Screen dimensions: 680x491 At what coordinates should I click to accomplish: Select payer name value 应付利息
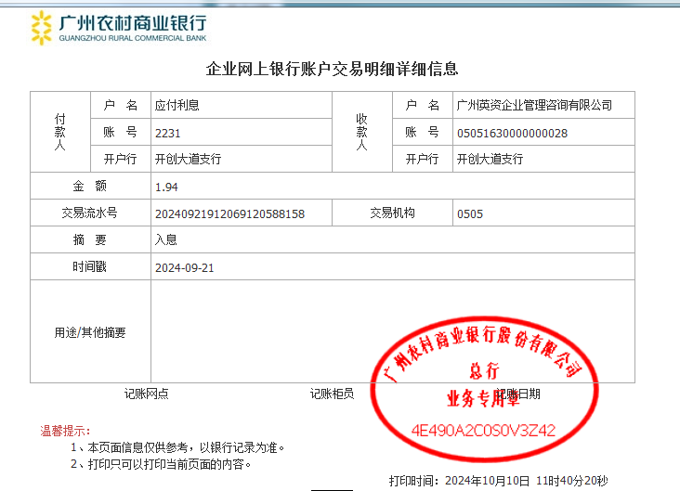177,105
